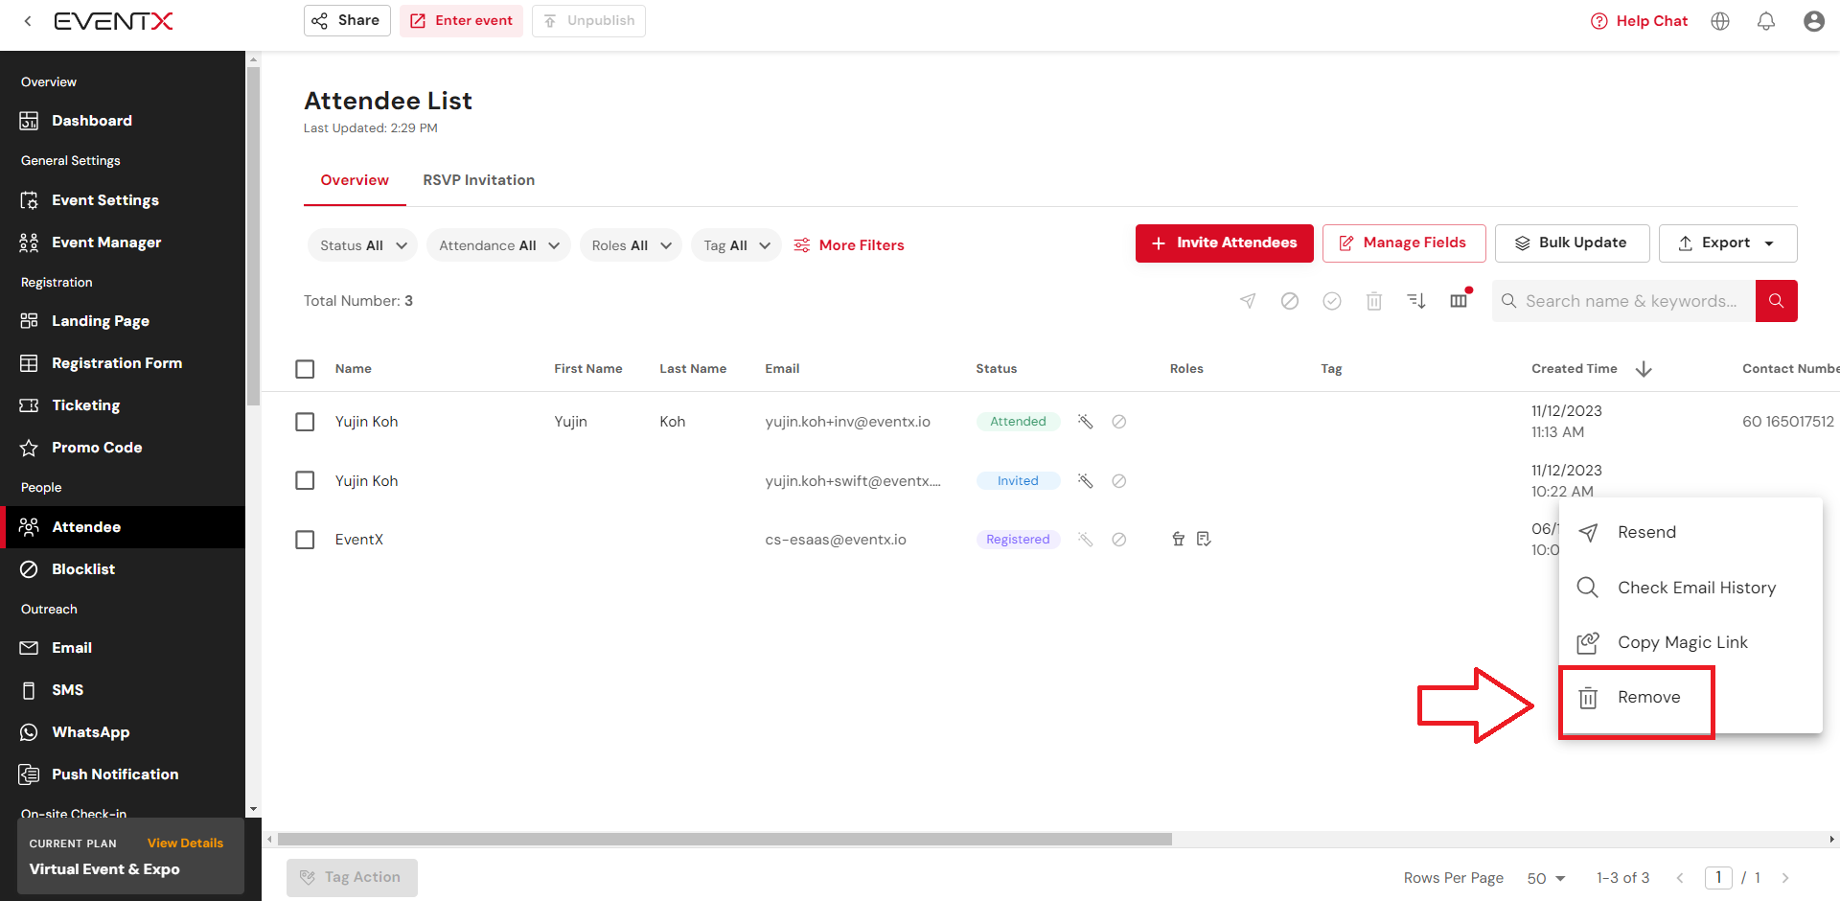Click the column display settings icon

pos(1459,301)
